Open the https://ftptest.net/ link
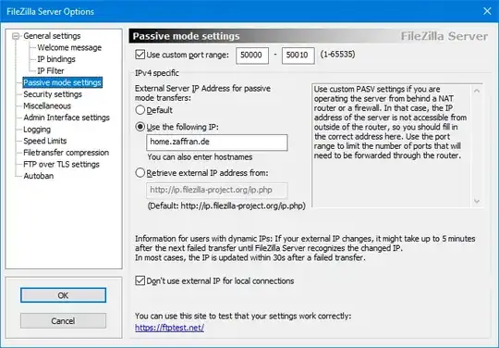Image resolution: width=499 pixels, height=348 pixels. click(x=169, y=328)
